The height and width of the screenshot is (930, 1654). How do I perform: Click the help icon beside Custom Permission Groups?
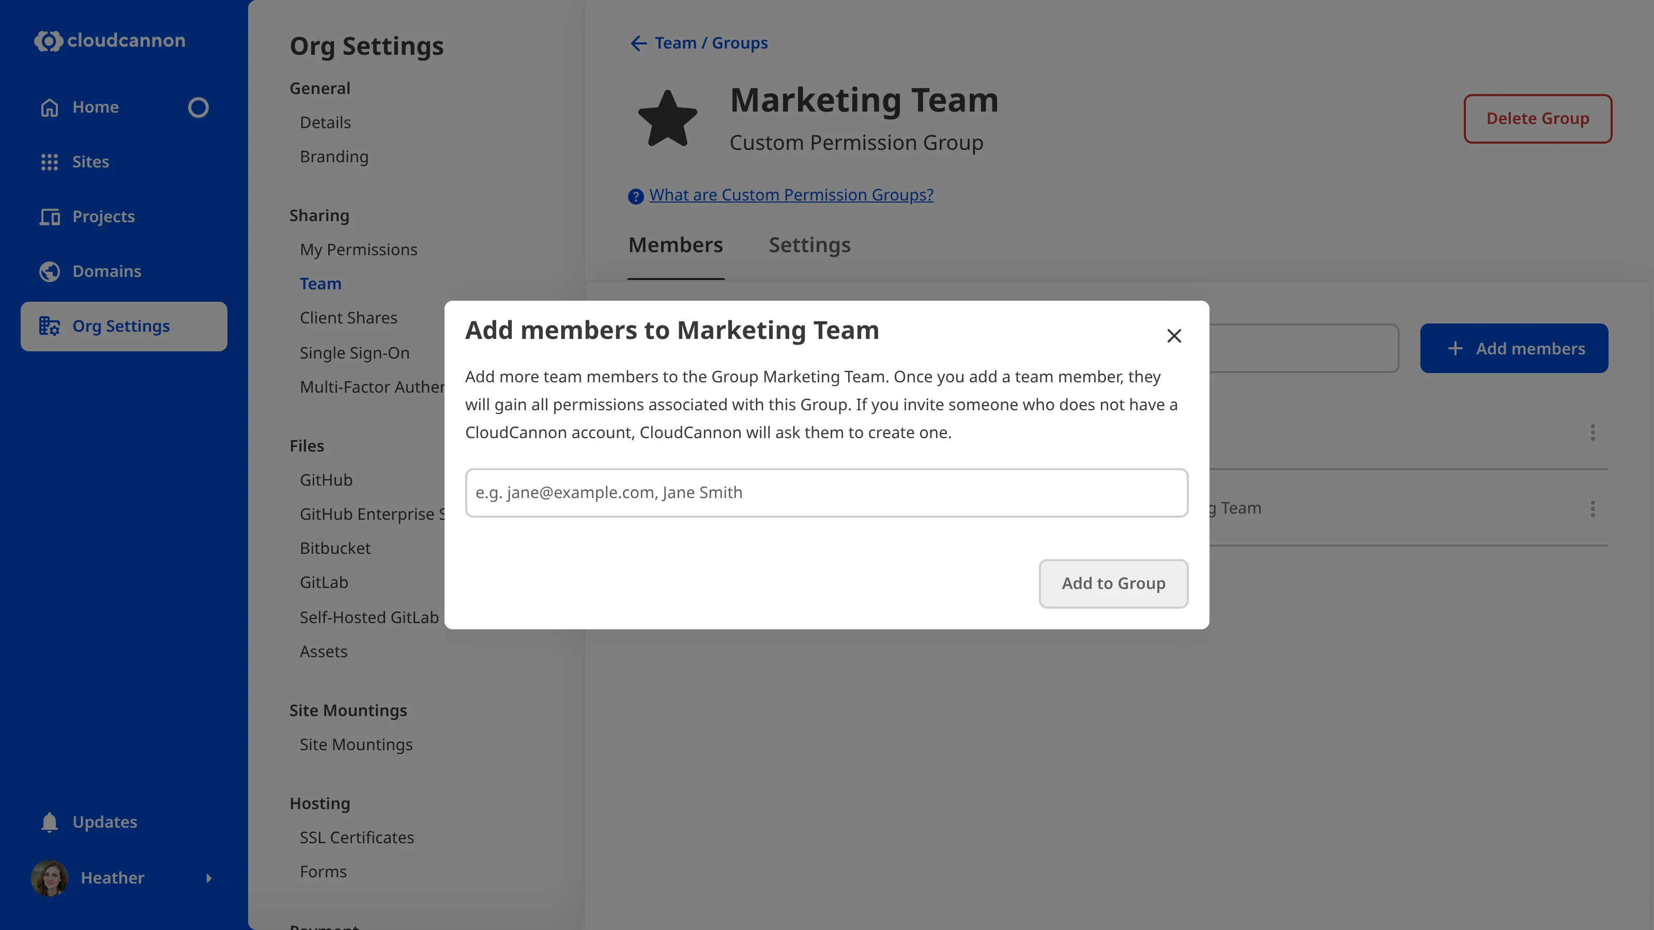(635, 196)
